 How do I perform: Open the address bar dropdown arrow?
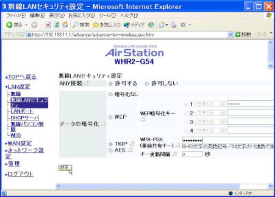[230, 35]
